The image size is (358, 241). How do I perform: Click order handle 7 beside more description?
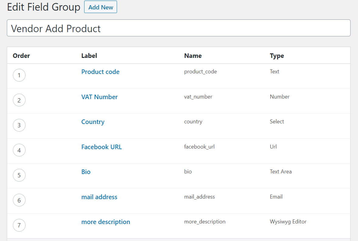tap(19, 225)
